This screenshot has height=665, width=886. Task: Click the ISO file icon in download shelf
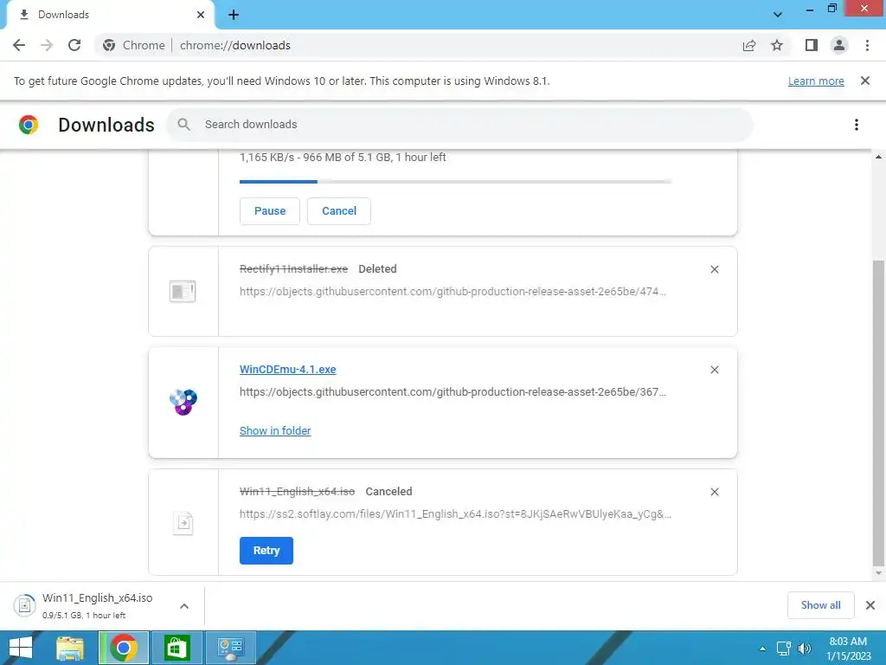point(24,605)
